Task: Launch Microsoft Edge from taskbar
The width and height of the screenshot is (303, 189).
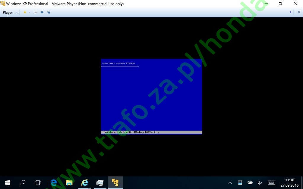Action: (x=54, y=183)
